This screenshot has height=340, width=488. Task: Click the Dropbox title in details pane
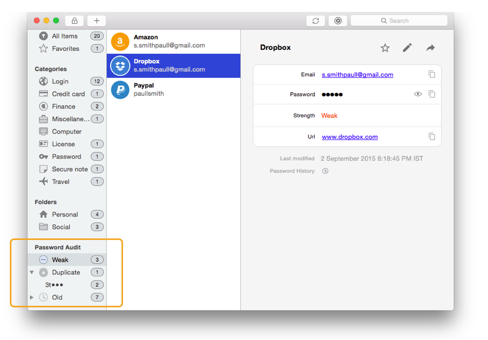[x=276, y=48]
